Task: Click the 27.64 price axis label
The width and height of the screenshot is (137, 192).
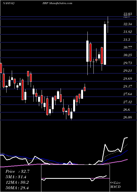Action: click(128, 94)
